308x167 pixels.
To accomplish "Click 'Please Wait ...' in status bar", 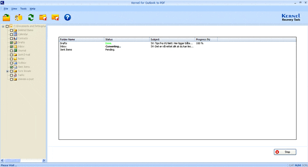I will (9, 165).
